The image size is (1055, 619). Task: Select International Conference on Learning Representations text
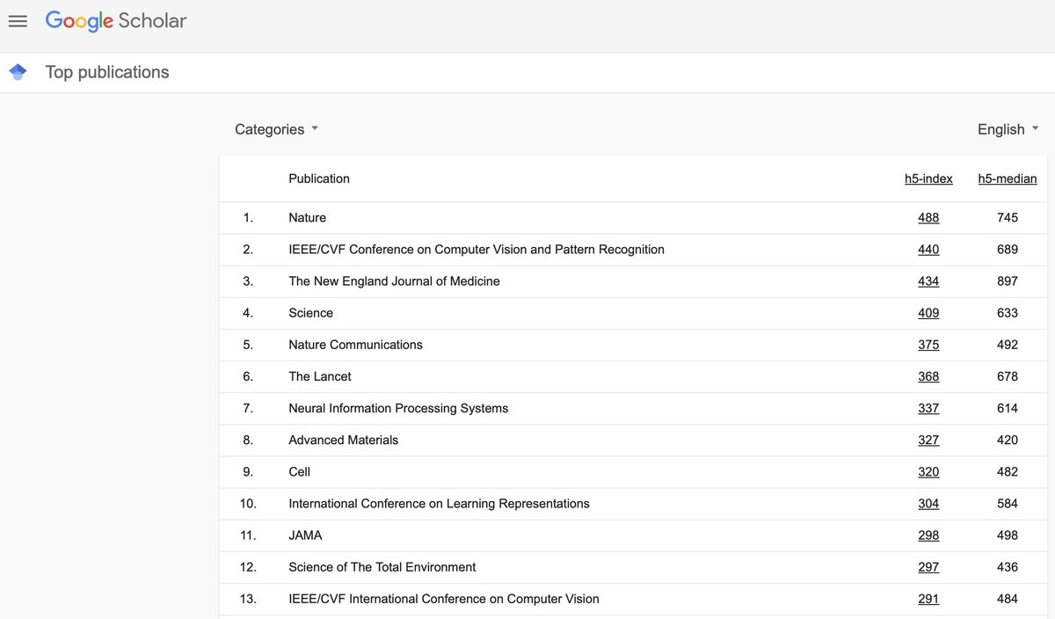tap(439, 504)
